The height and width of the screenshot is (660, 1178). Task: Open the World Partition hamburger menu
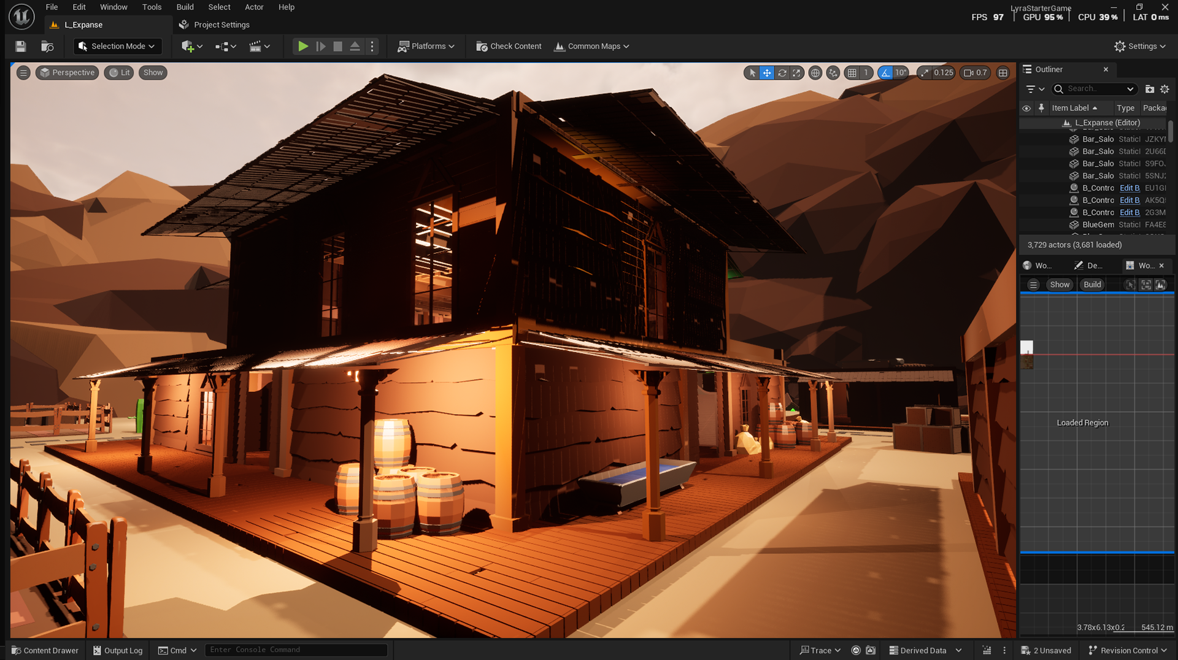[1033, 285]
